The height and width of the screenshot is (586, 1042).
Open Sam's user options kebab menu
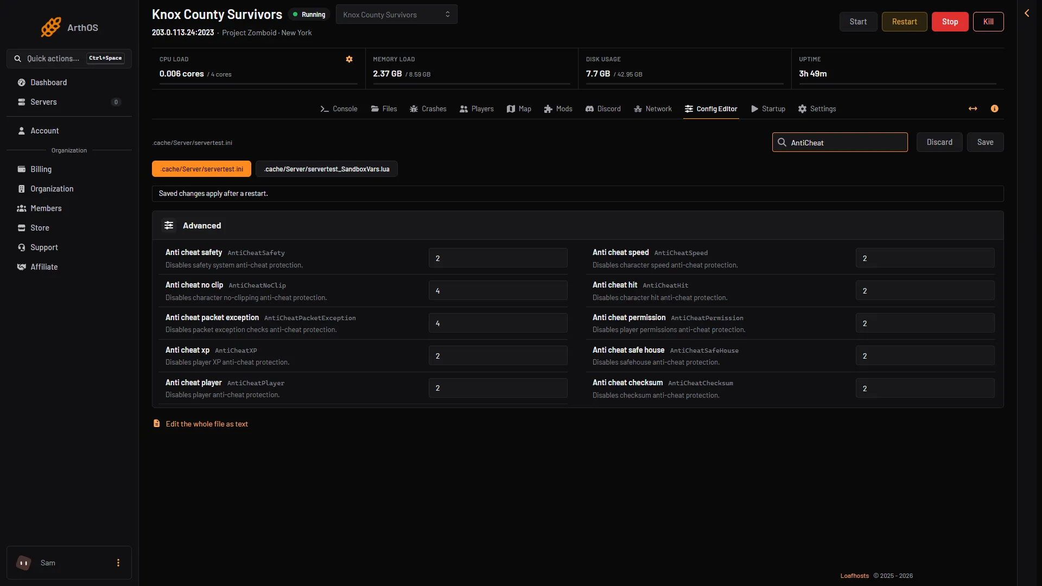(x=118, y=563)
